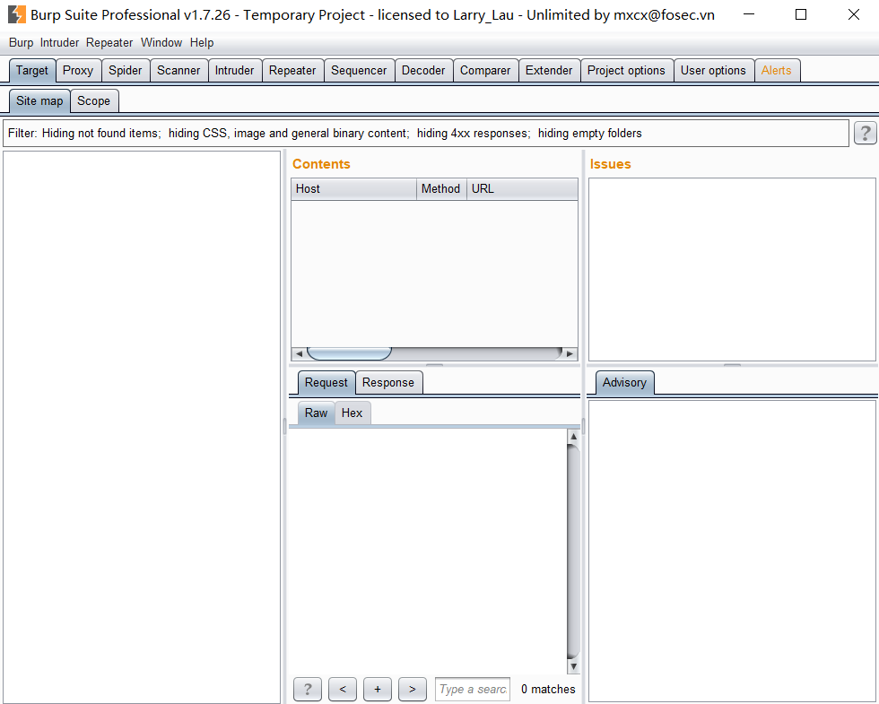Screen dimensions: 879x704
Task: Switch to the Hex view tab
Action: [x=352, y=413]
